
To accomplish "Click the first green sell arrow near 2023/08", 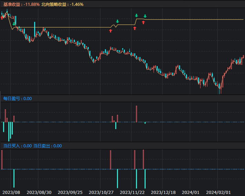I will tap(14, 24).
